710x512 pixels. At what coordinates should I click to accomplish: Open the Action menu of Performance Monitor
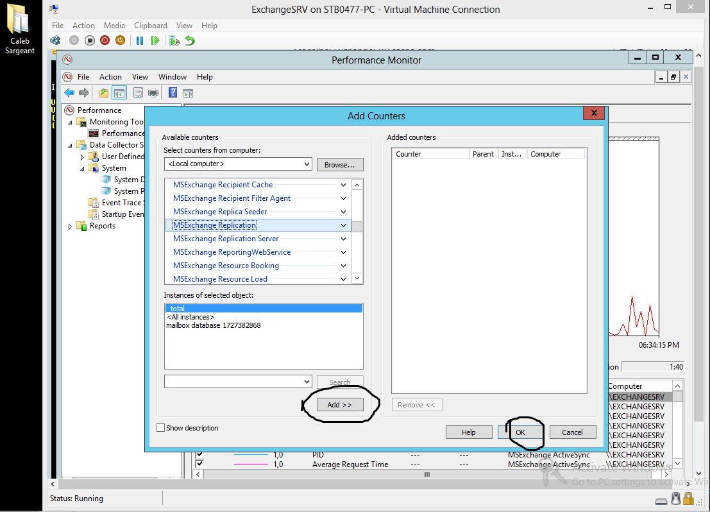click(x=110, y=76)
